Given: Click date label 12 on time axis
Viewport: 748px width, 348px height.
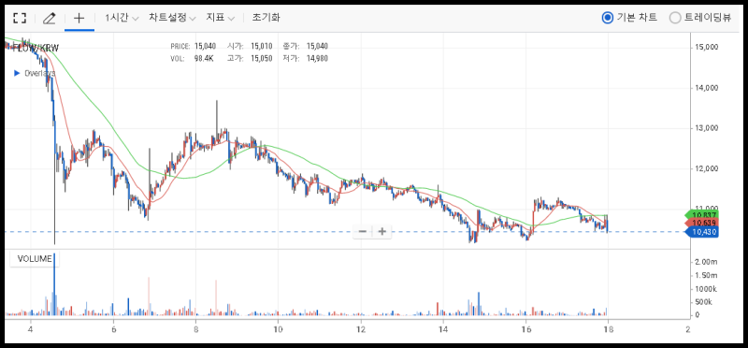Looking at the screenshot, I should click(361, 329).
